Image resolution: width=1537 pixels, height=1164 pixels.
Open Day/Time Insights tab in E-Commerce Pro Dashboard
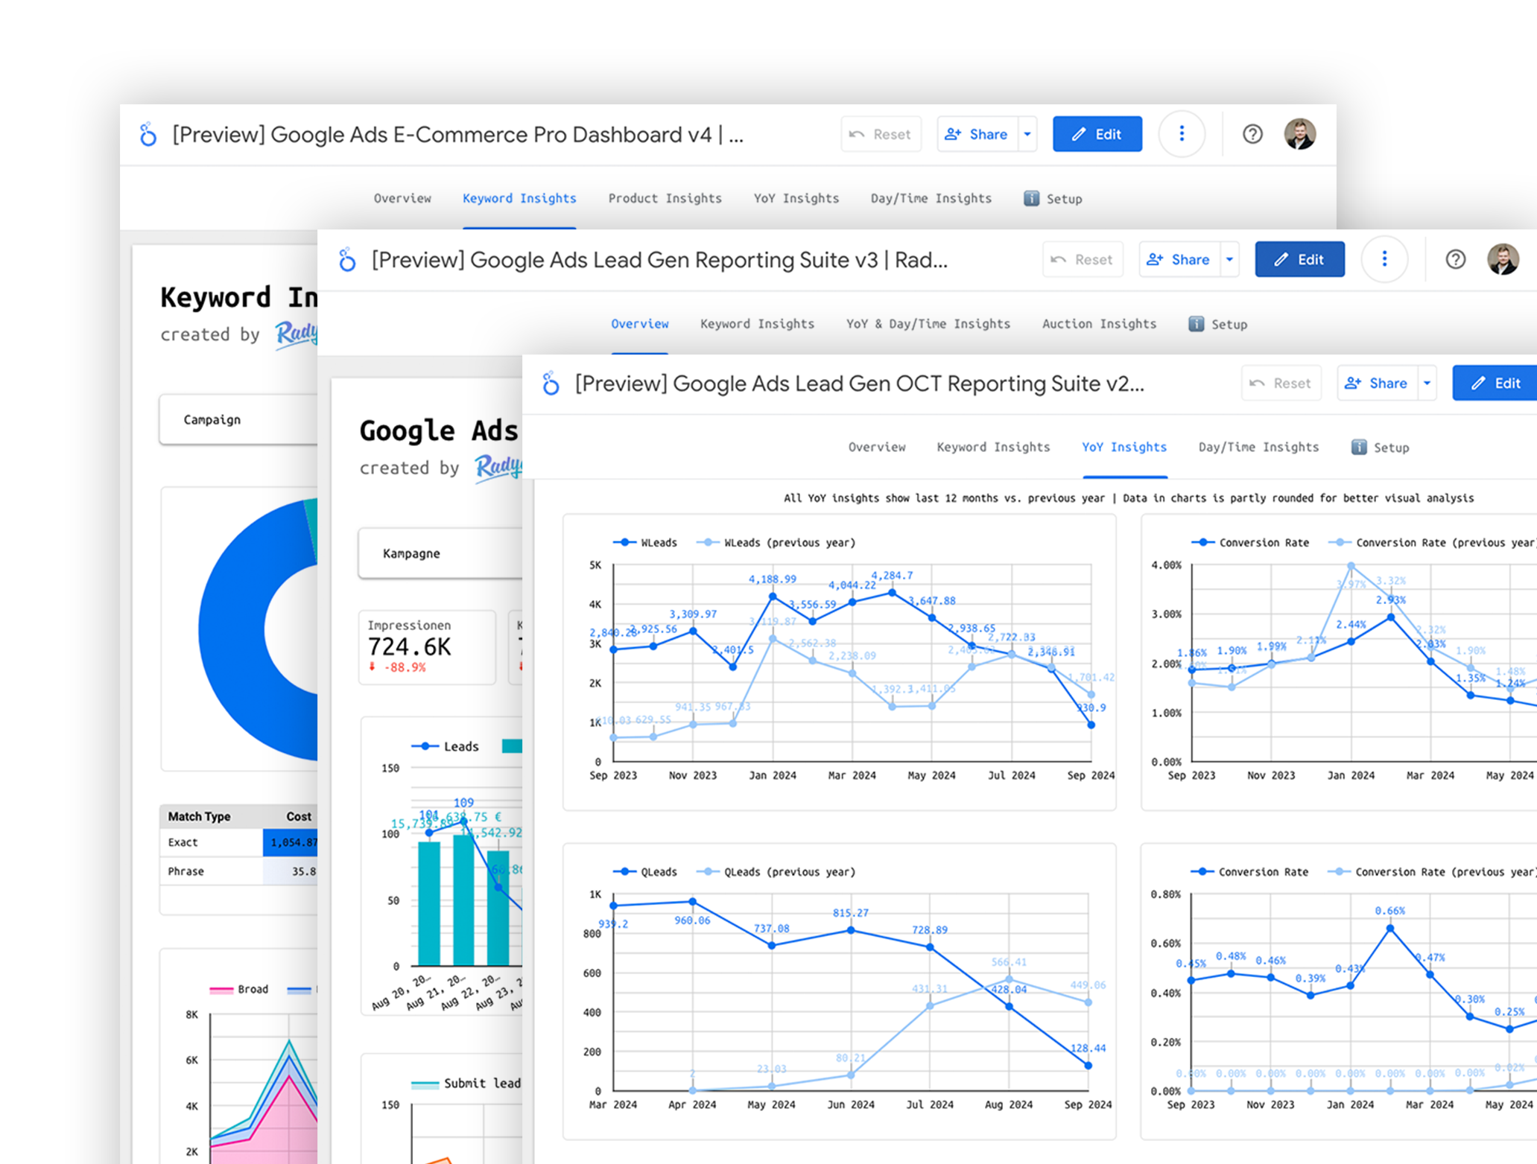click(x=931, y=198)
